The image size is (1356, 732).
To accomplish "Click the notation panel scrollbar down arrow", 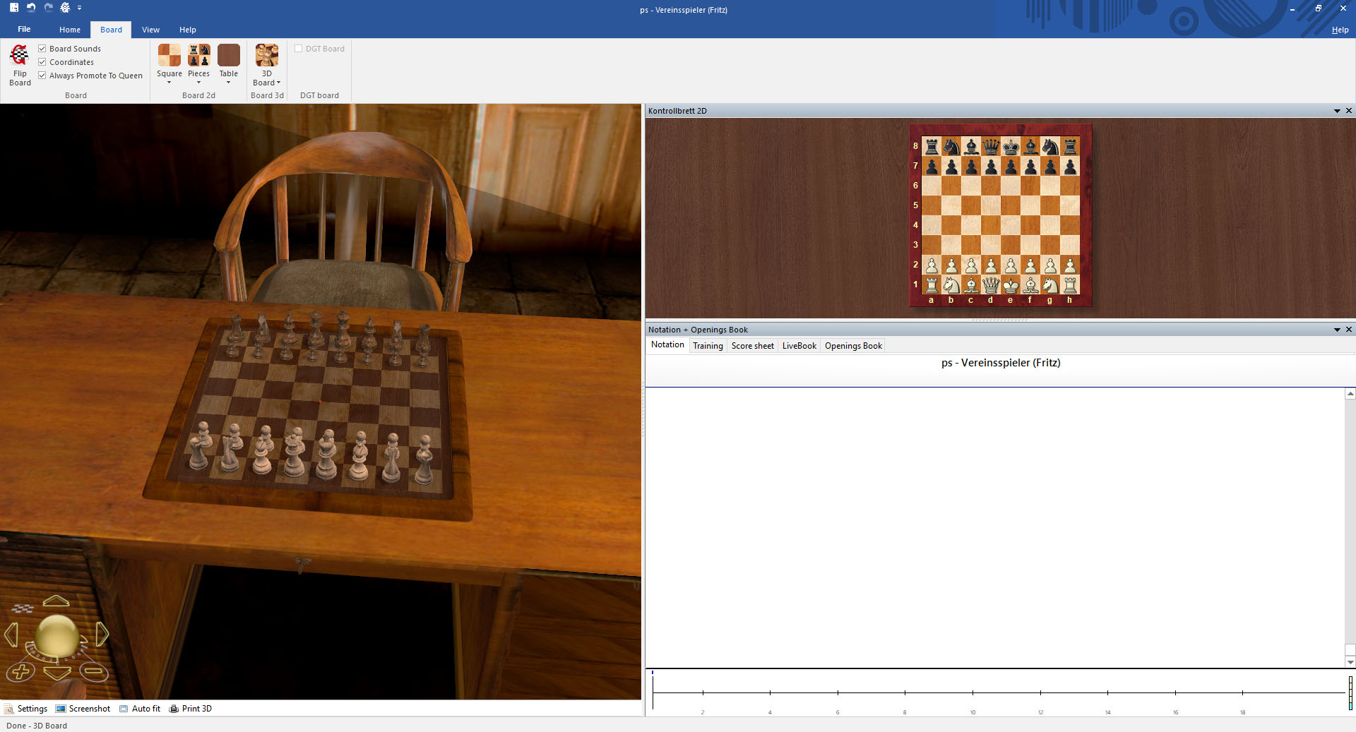I will [1349, 663].
